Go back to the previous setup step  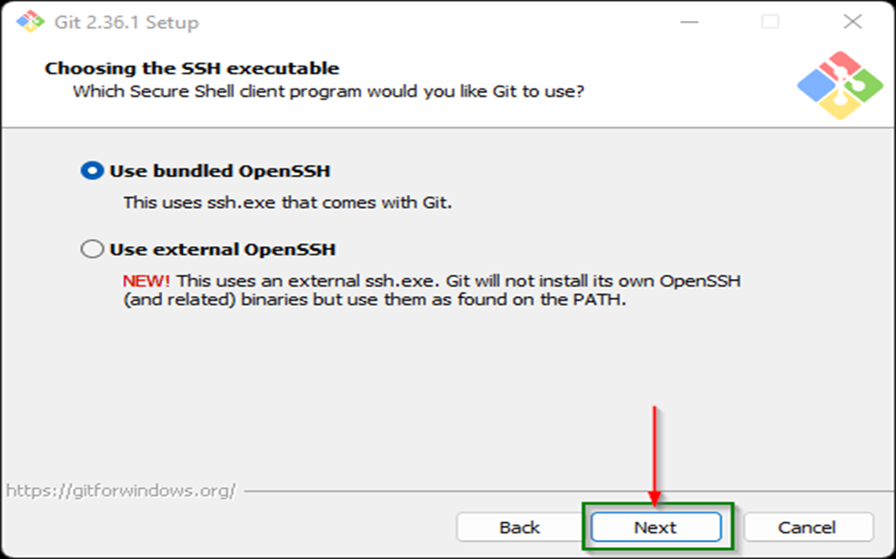pyautogui.click(x=518, y=527)
